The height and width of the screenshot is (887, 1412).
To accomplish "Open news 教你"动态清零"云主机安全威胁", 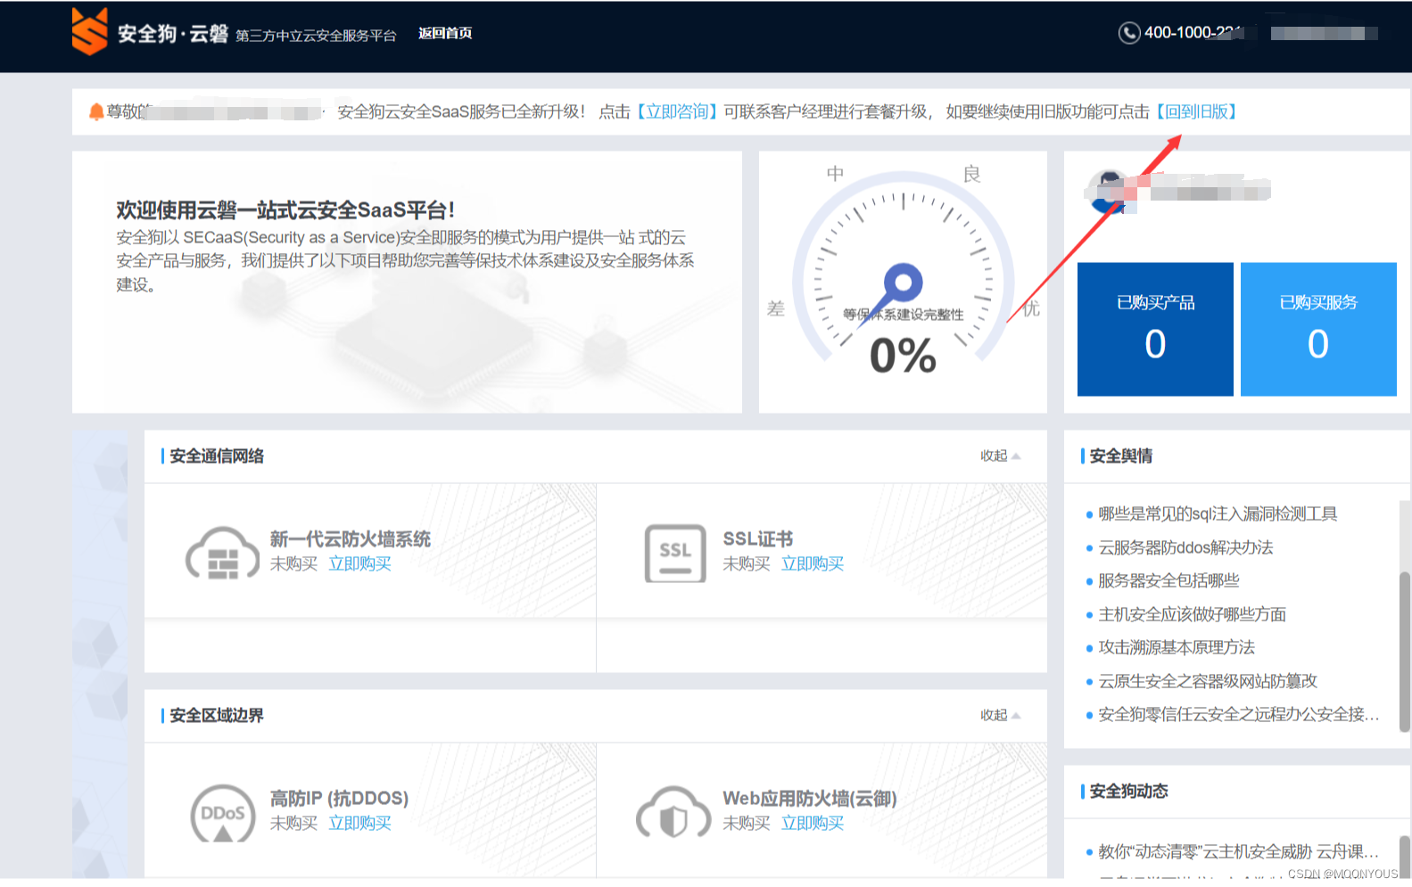I will [x=1238, y=851].
